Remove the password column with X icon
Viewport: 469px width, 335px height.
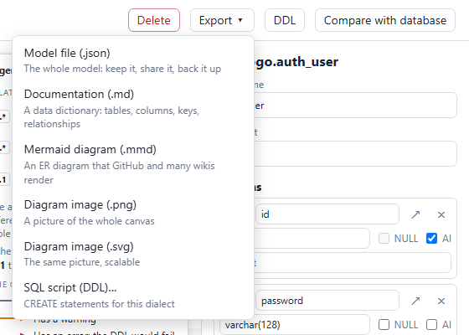[x=441, y=301]
